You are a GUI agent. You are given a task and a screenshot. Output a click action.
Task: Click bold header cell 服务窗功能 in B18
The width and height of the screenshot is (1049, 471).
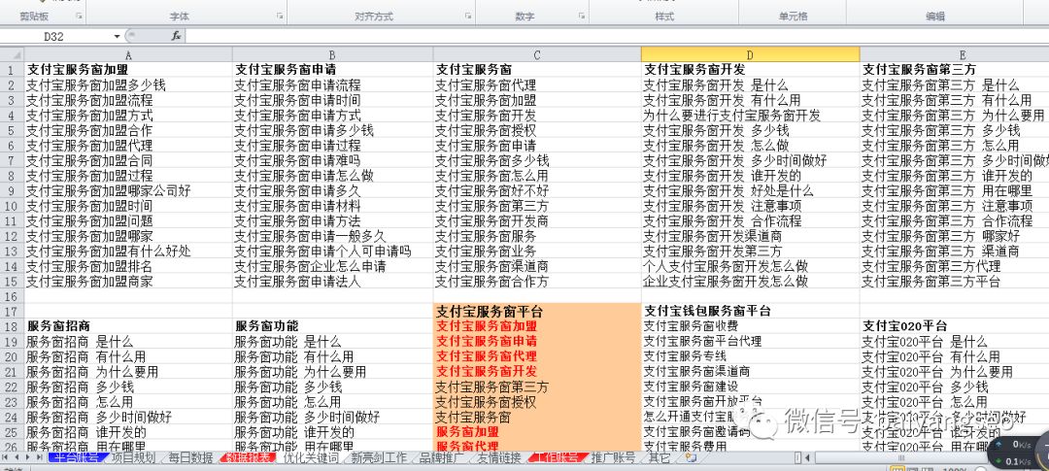(x=332, y=326)
